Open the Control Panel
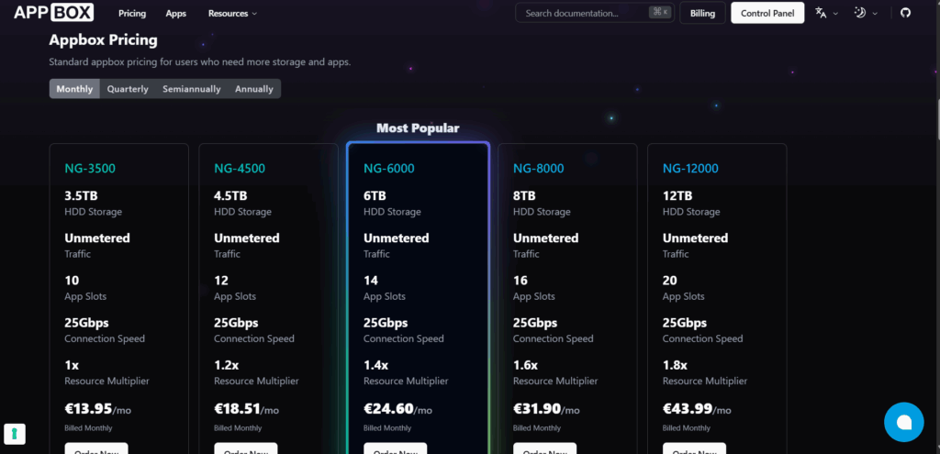The width and height of the screenshot is (940, 454). point(767,13)
